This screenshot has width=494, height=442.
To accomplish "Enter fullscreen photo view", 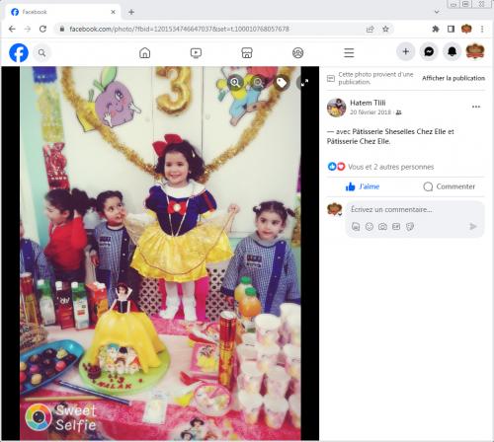I will (304, 82).
